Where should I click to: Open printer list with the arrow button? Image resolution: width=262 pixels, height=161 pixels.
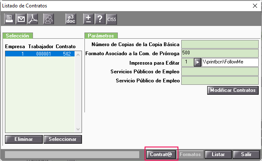coord(197,62)
